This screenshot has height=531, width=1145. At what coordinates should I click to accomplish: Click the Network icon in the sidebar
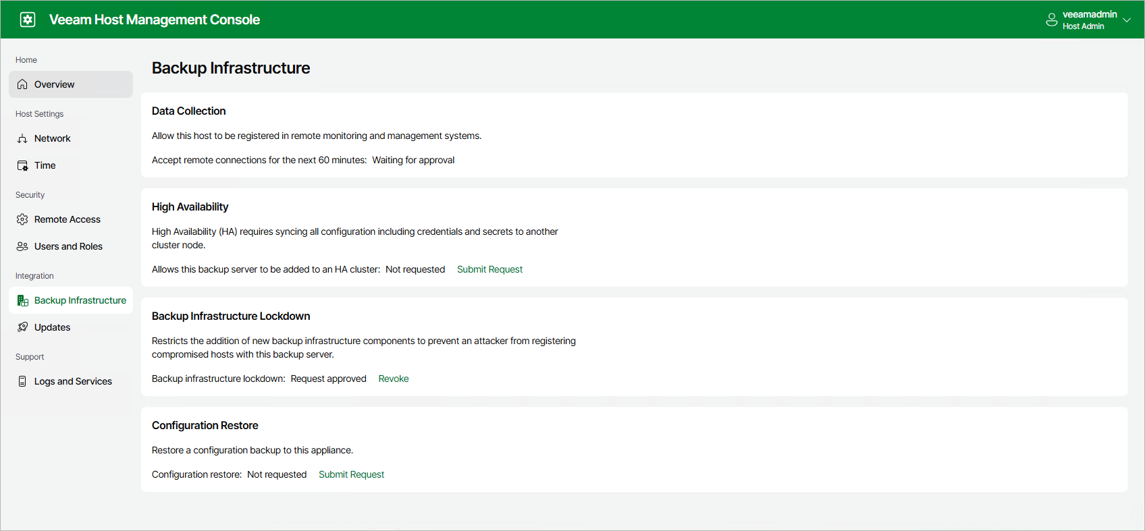point(22,138)
